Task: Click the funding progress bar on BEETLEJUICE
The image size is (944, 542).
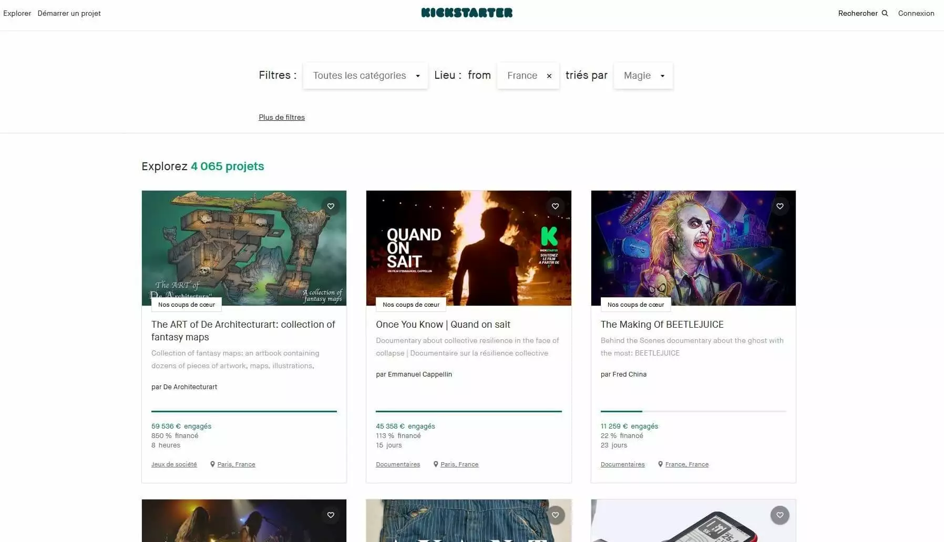Action: click(x=693, y=411)
